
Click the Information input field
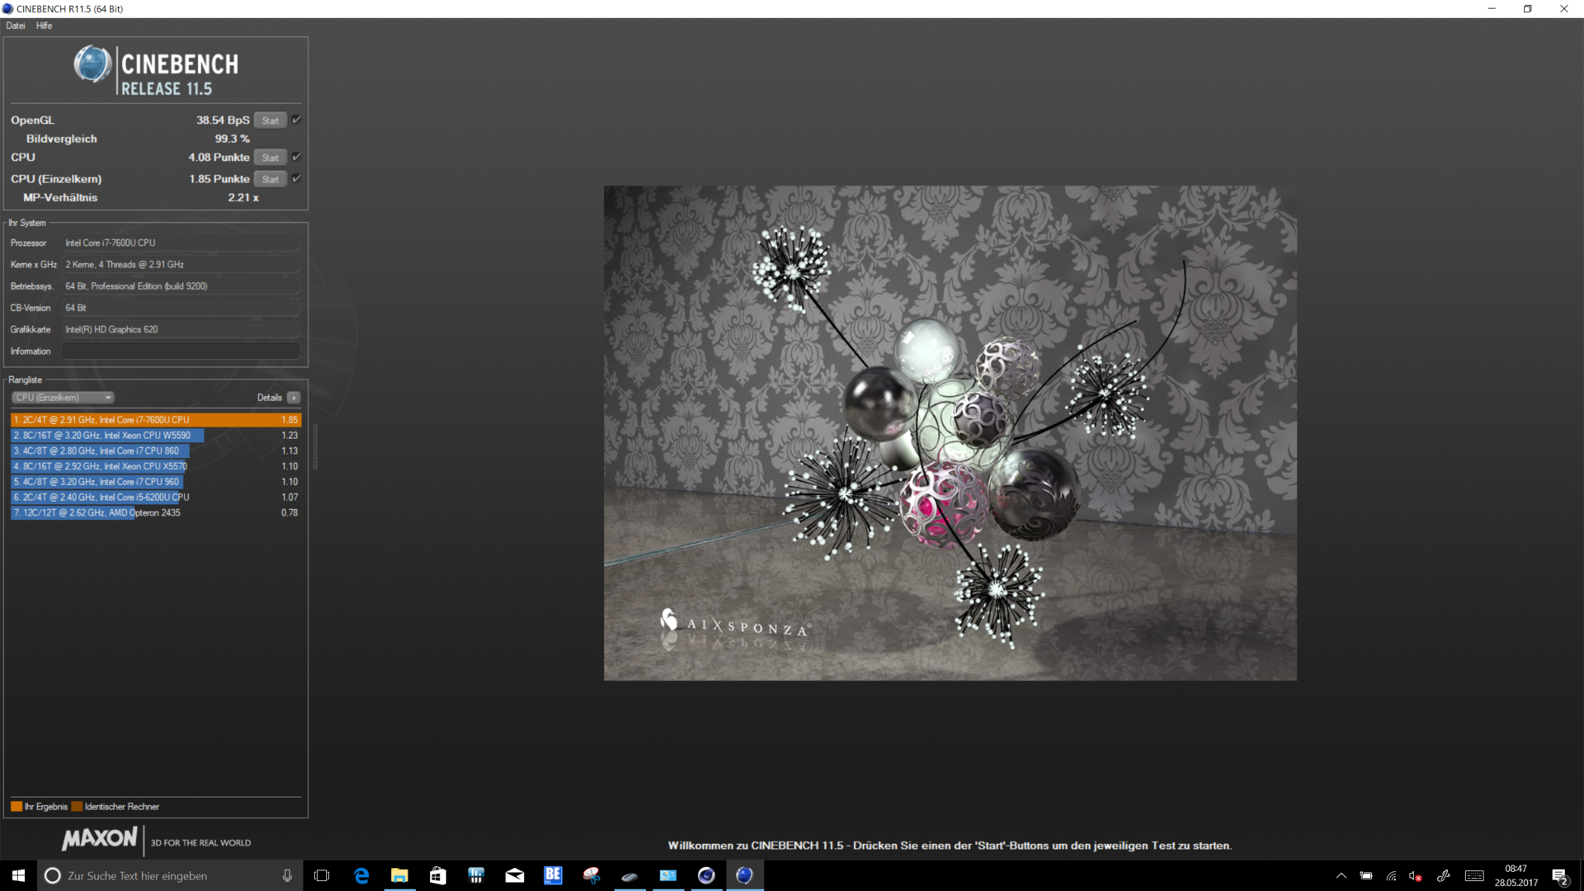(181, 351)
